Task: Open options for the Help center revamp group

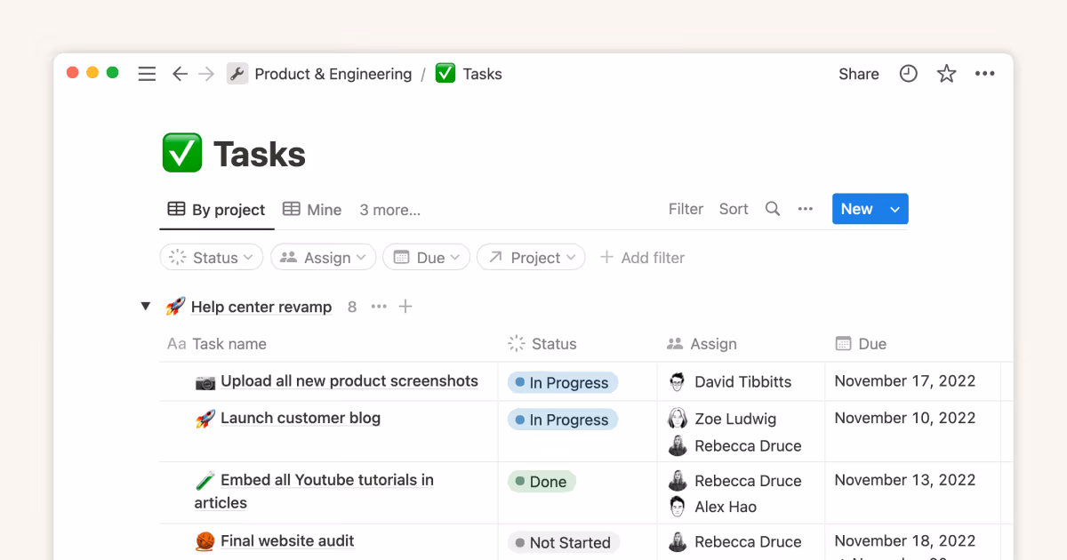Action: (378, 306)
